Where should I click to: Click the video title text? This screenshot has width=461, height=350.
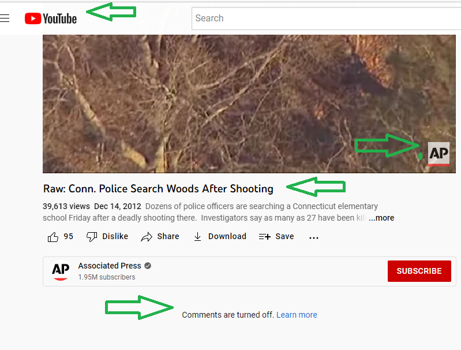click(x=158, y=189)
